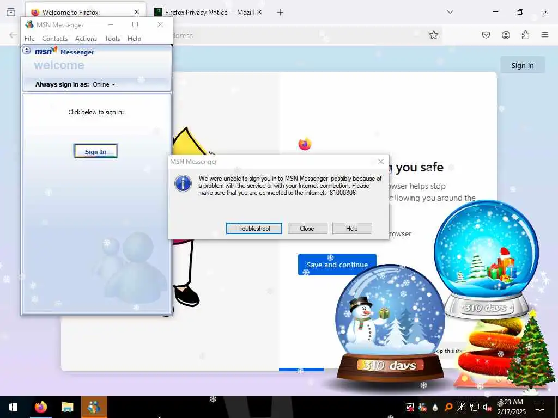Click the MSN Messenger title bar icon
Viewport: 558px width, 418px height.
coord(29,24)
